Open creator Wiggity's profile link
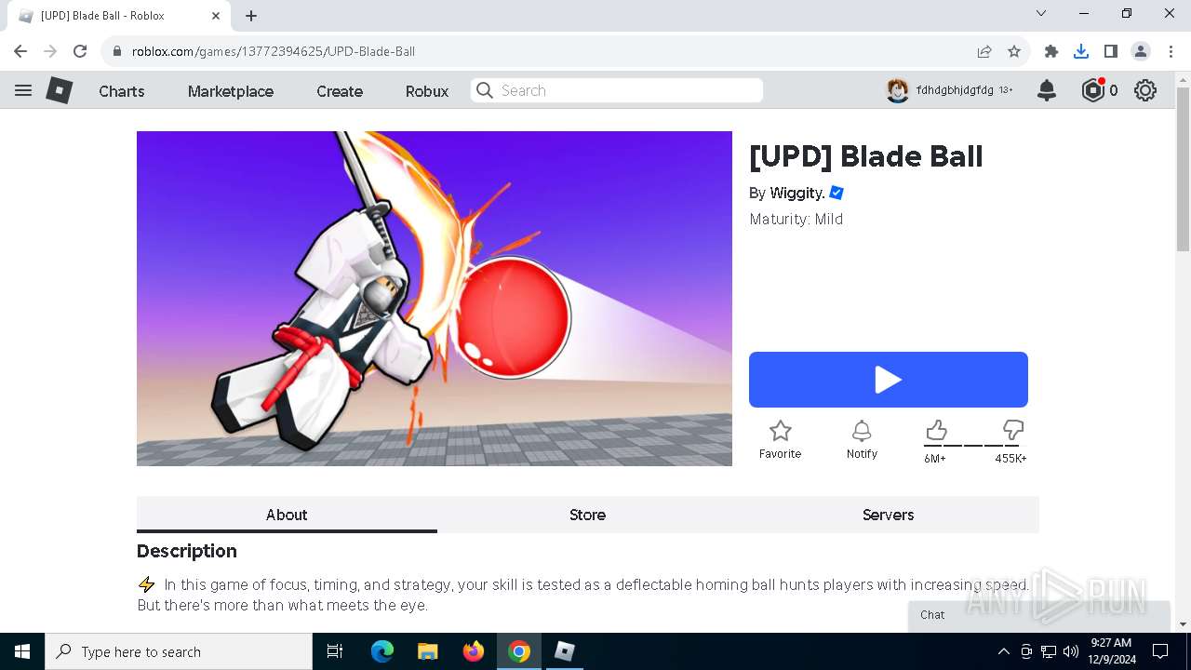This screenshot has height=670, width=1191. click(797, 193)
